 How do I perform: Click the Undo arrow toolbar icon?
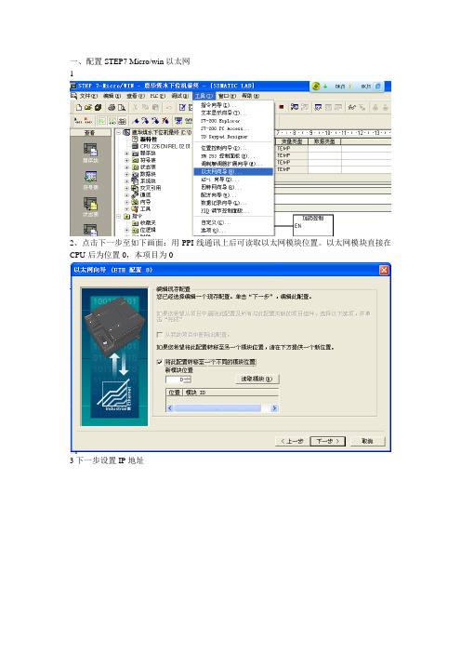168,108
